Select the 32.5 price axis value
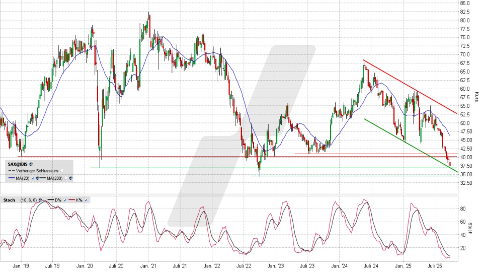Viewport: 483px width, 272px height. [x=465, y=183]
